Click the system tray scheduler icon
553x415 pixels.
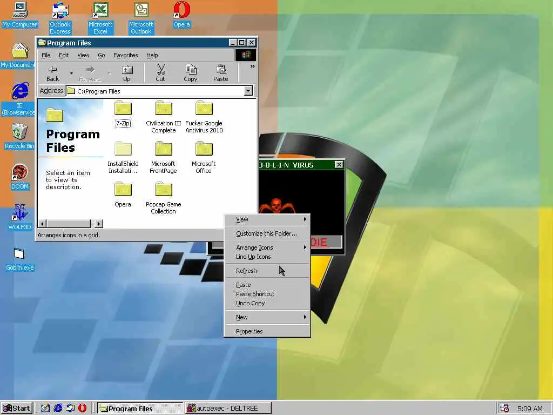tap(504, 409)
